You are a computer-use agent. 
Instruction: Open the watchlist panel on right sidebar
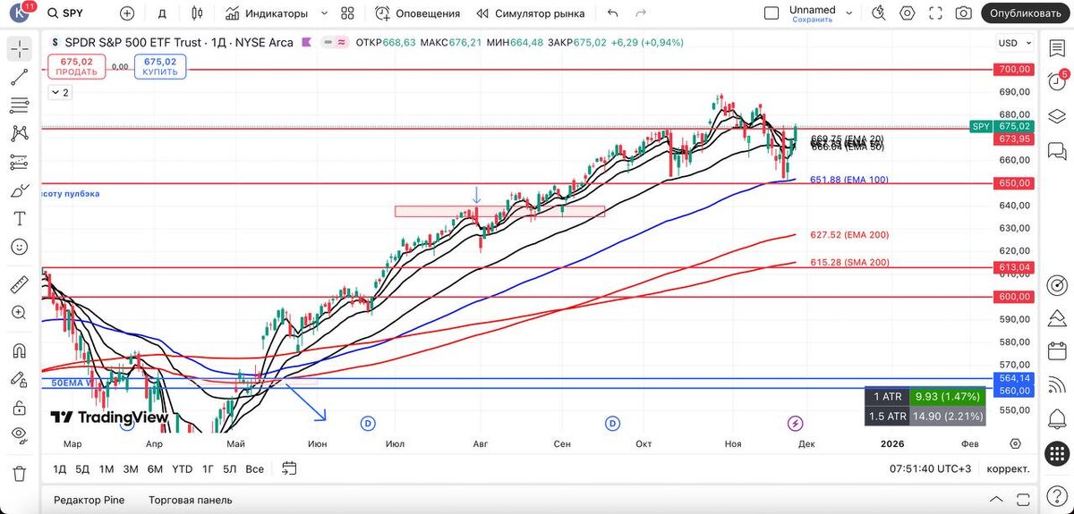(x=1057, y=46)
